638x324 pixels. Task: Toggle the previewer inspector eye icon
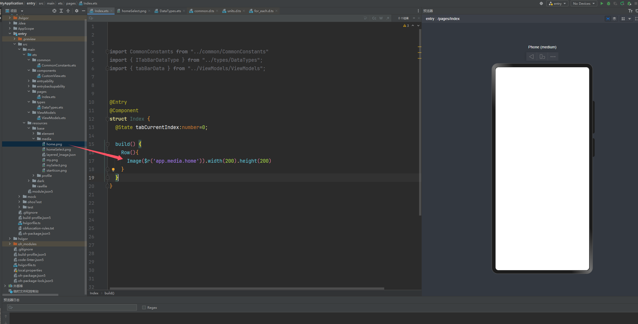[x=608, y=19]
